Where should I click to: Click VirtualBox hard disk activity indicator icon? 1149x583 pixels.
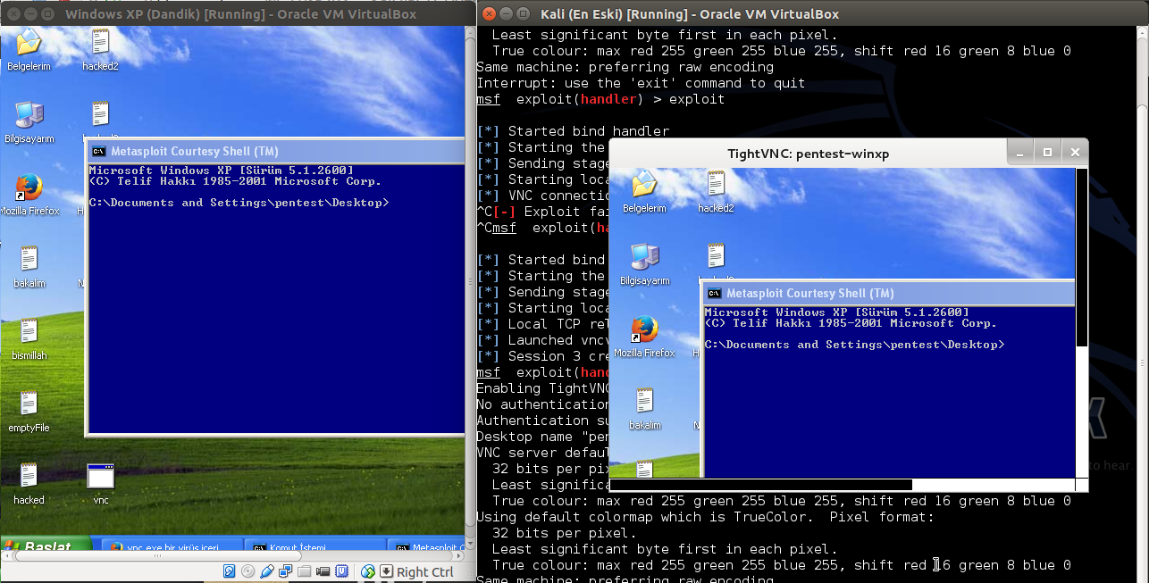click(229, 571)
